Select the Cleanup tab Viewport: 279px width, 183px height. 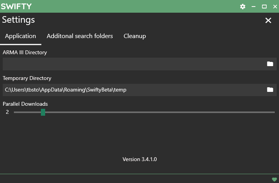click(x=135, y=36)
